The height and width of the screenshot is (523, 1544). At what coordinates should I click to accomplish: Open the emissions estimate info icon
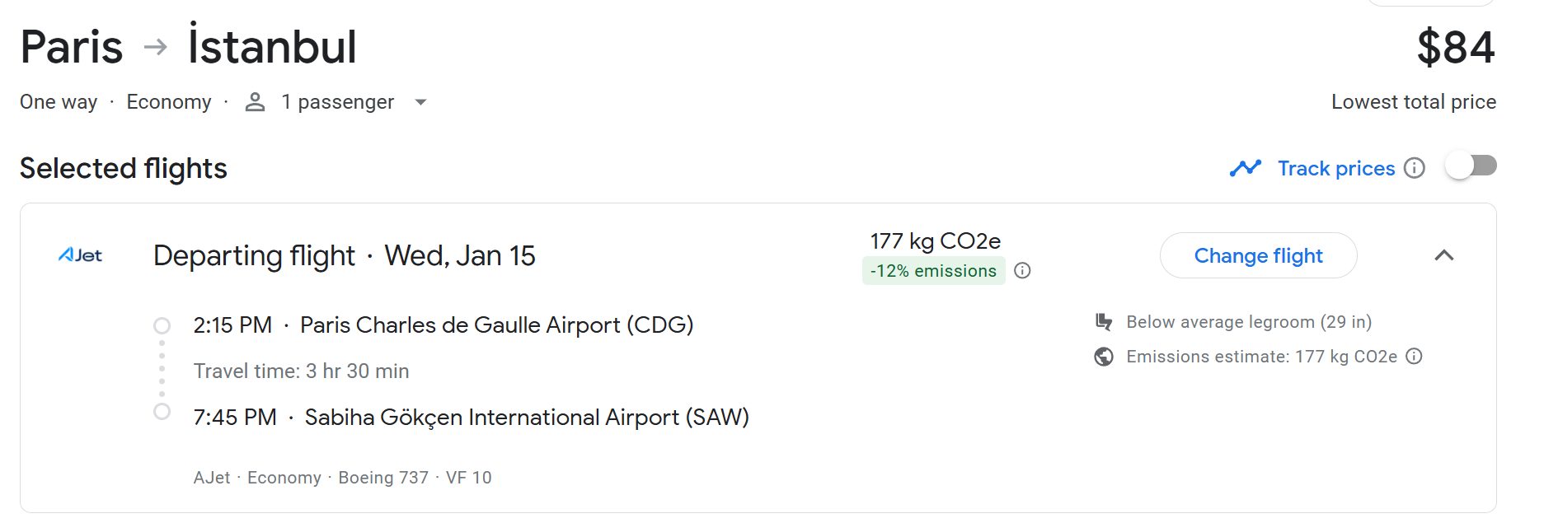1415,357
